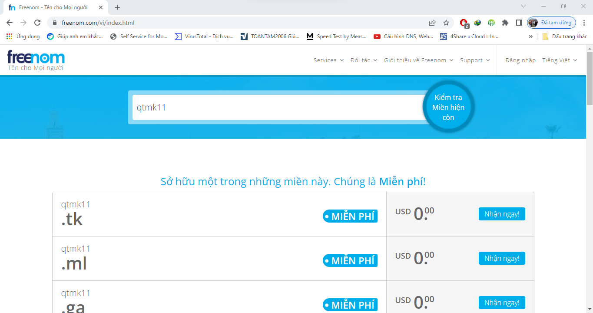Expand the Giới thiệu về Freenom menu
The width and height of the screenshot is (593, 313).
point(418,60)
